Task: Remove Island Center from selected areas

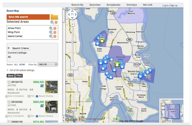Action: (x=55, y=36)
